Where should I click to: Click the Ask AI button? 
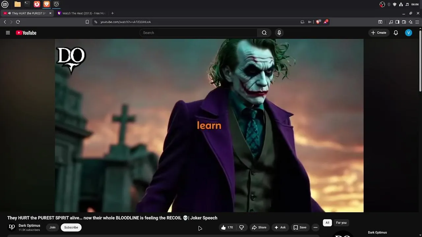click(x=280, y=227)
